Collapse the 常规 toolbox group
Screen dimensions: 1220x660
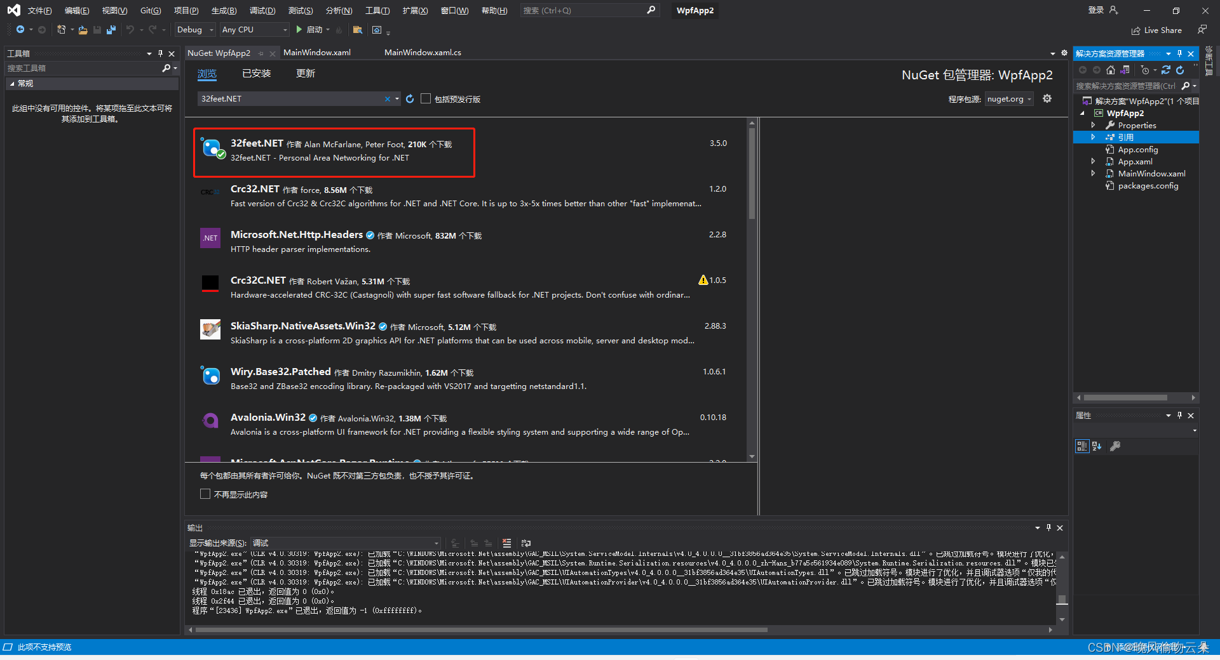click(12, 84)
